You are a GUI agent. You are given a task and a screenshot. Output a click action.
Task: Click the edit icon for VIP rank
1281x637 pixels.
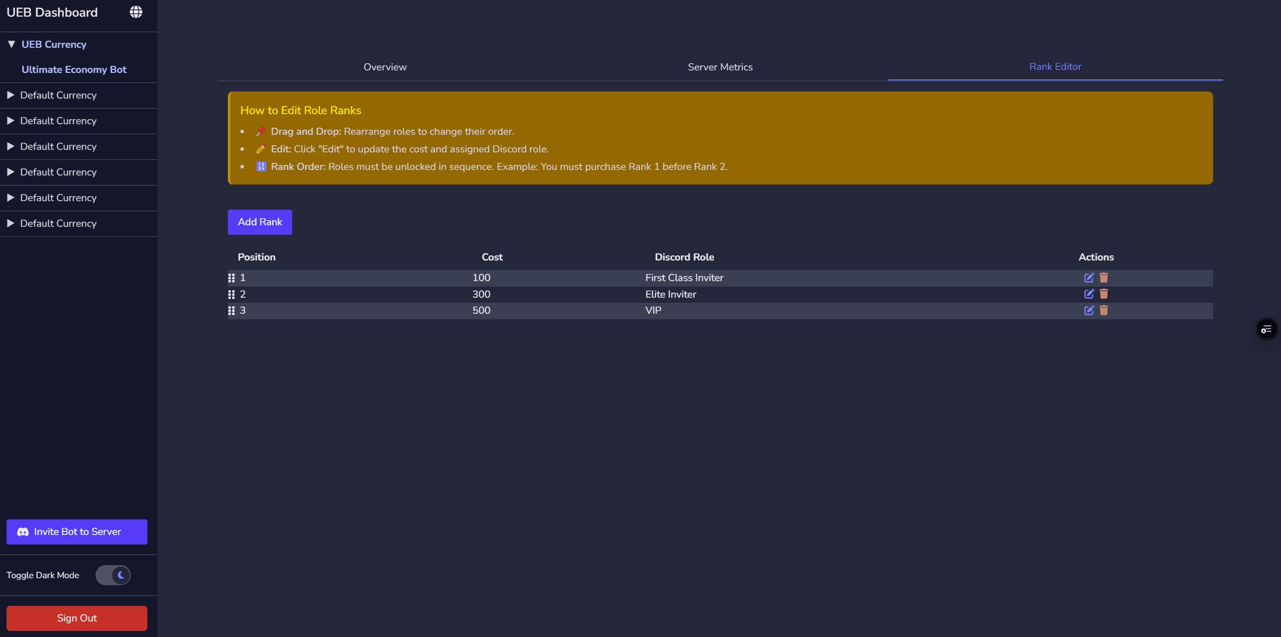pyautogui.click(x=1088, y=310)
